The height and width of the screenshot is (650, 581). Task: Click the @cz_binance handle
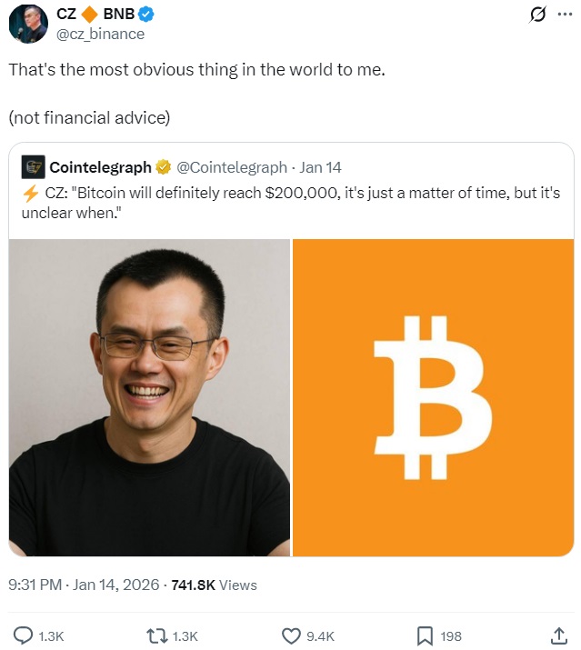tap(100, 34)
